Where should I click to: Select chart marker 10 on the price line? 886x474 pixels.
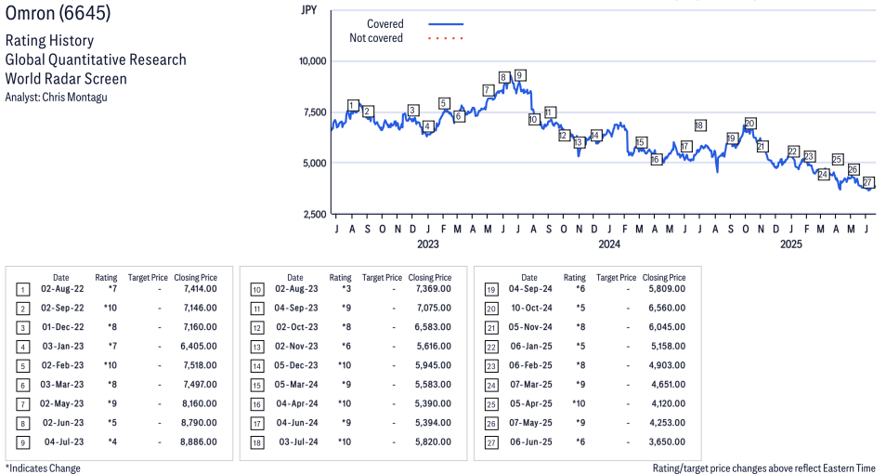click(x=533, y=119)
